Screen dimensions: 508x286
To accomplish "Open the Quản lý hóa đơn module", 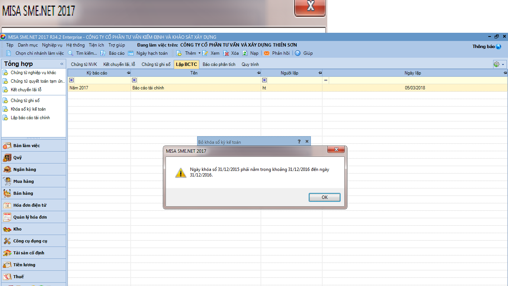I will (x=34, y=217).
